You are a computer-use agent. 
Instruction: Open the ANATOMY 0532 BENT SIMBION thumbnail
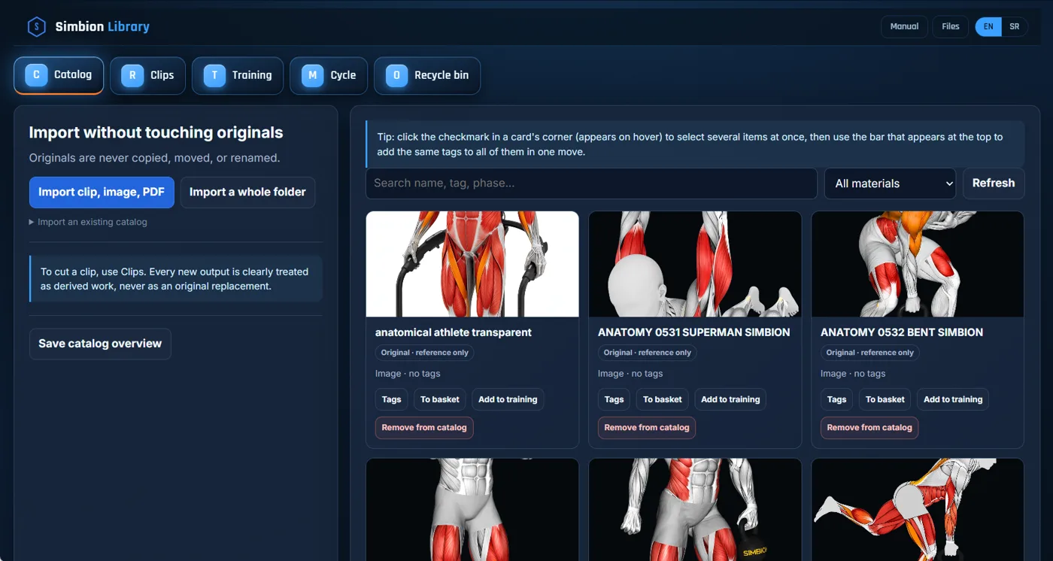pyautogui.click(x=918, y=264)
